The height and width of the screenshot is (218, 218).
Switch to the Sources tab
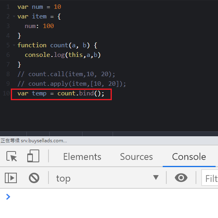pyautogui.click(x=136, y=157)
